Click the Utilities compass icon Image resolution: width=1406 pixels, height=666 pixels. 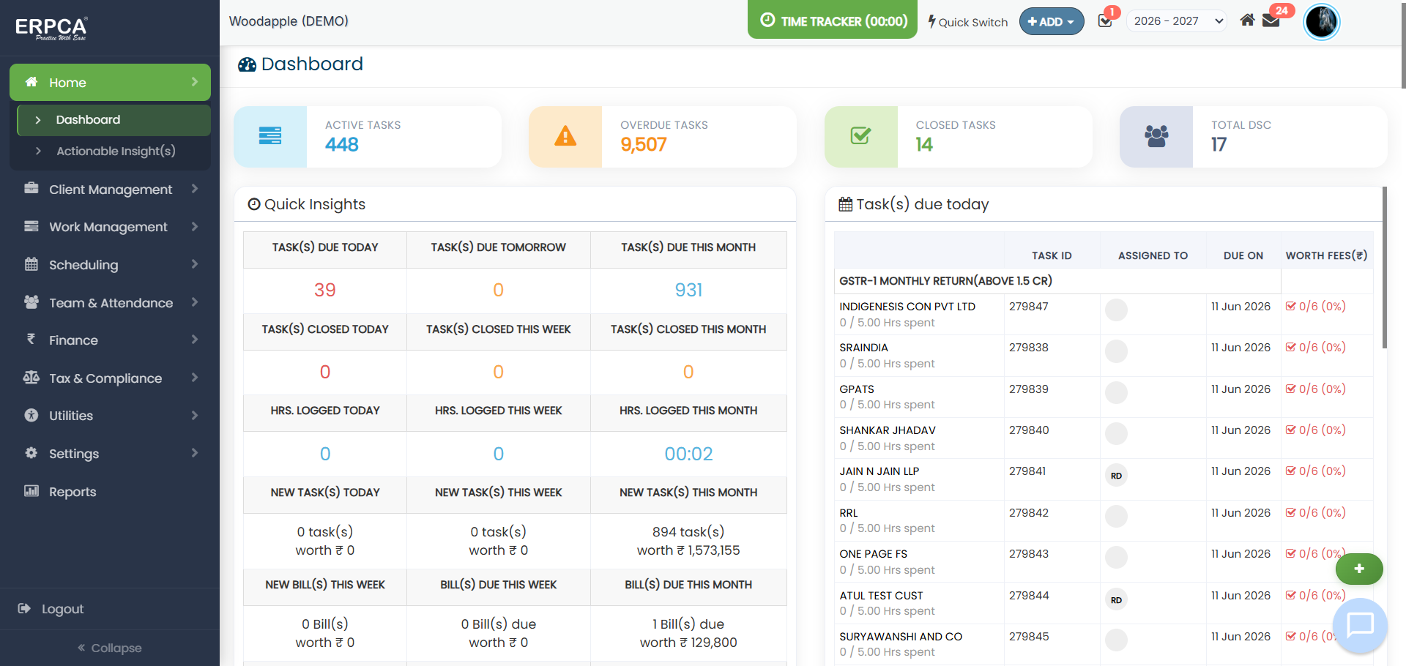pyautogui.click(x=31, y=415)
